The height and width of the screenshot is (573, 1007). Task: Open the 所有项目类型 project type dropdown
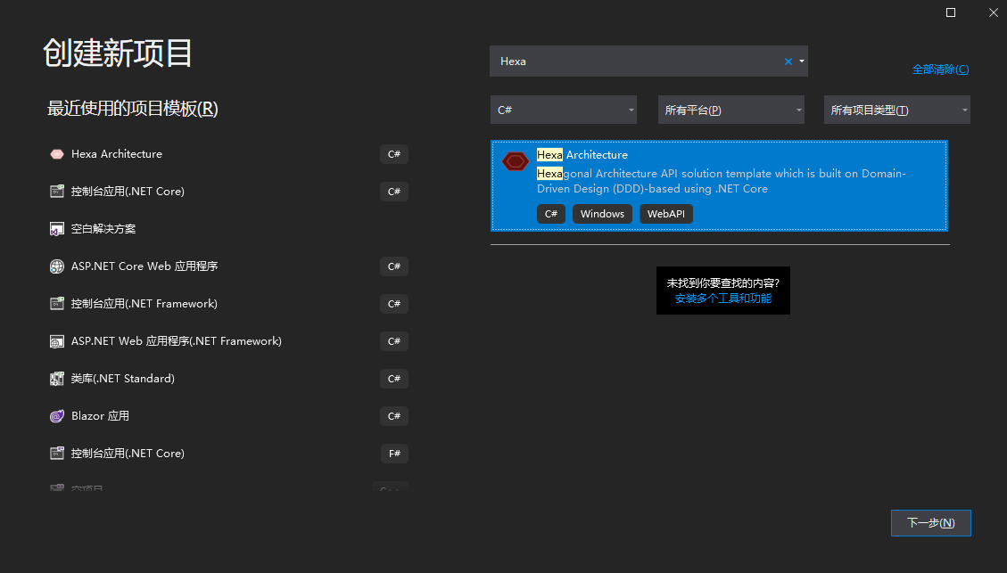pos(897,110)
